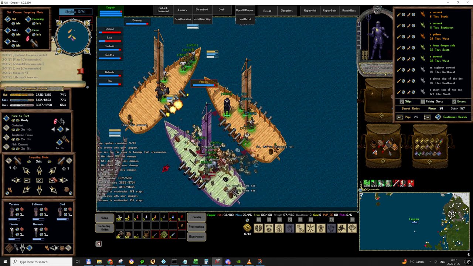The width and height of the screenshot is (473, 266).
Task: Click Hull status progress bar
Action: (x=22, y=95)
